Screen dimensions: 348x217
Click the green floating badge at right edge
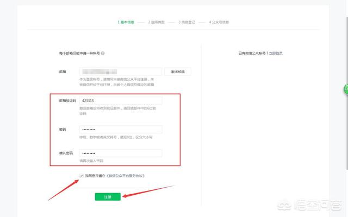coord(345,90)
